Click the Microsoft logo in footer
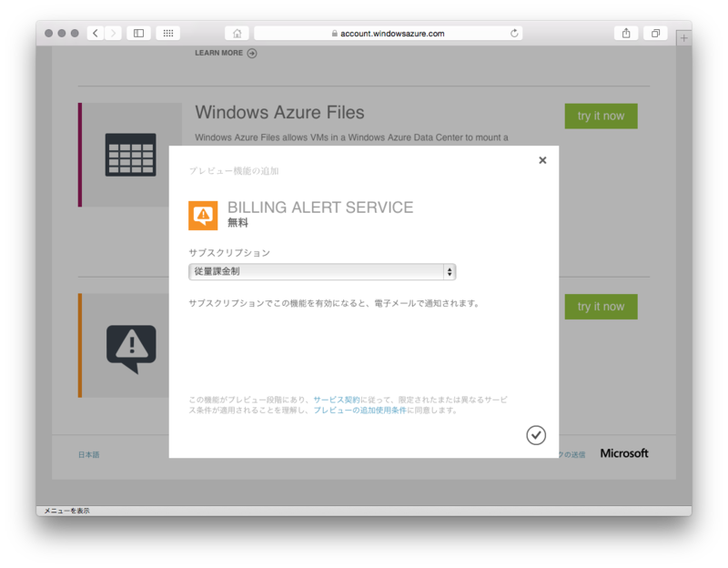 pos(624,453)
